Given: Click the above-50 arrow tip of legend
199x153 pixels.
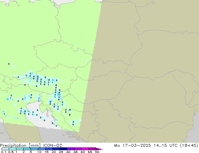Looking at the screenshot, I should [99, 149].
